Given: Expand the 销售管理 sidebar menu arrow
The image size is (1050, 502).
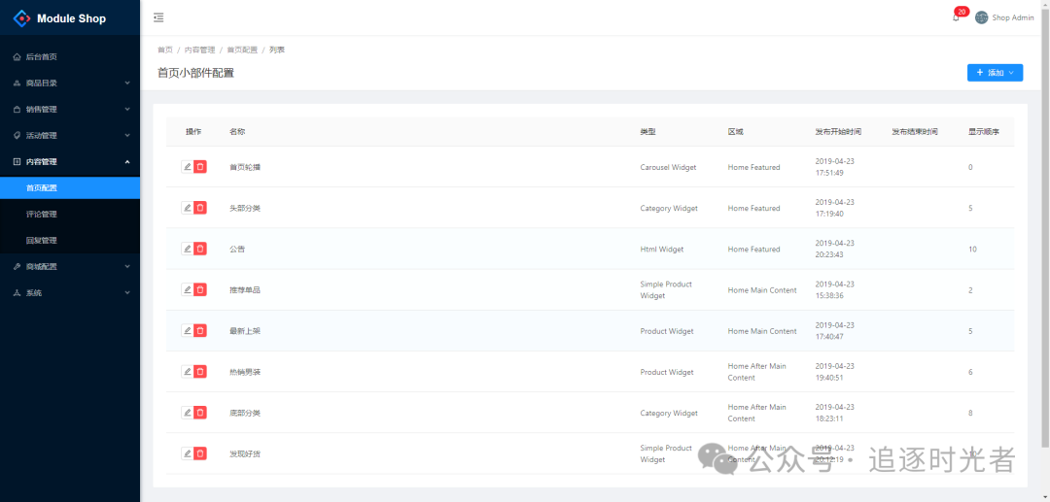Looking at the screenshot, I should (x=127, y=109).
